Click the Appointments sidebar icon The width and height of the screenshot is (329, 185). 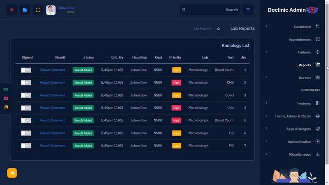(318, 39)
